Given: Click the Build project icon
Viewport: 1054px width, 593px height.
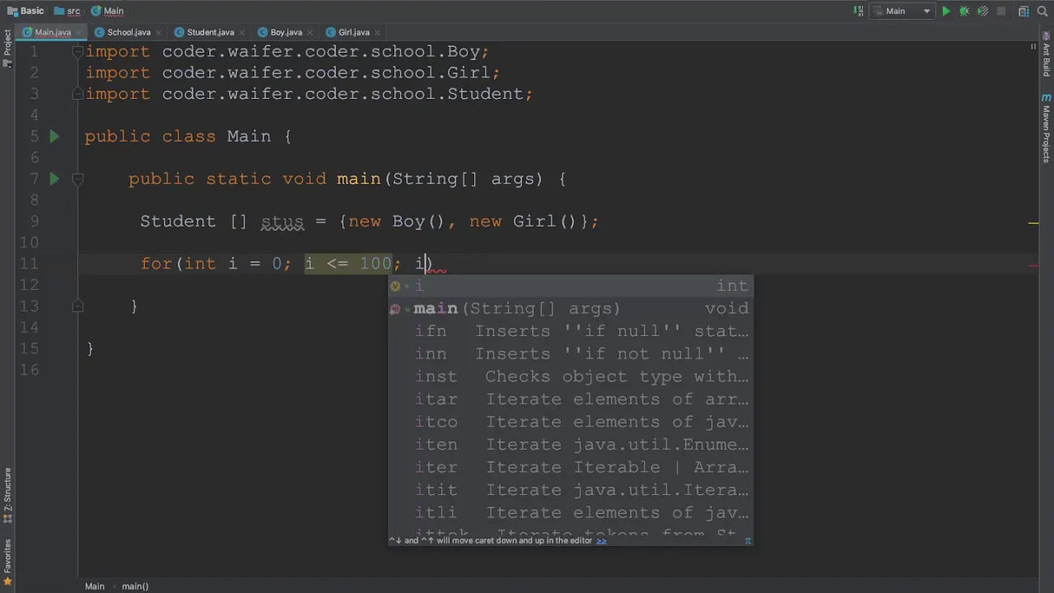Looking at the screenshot, I should (x=858, y=12).
